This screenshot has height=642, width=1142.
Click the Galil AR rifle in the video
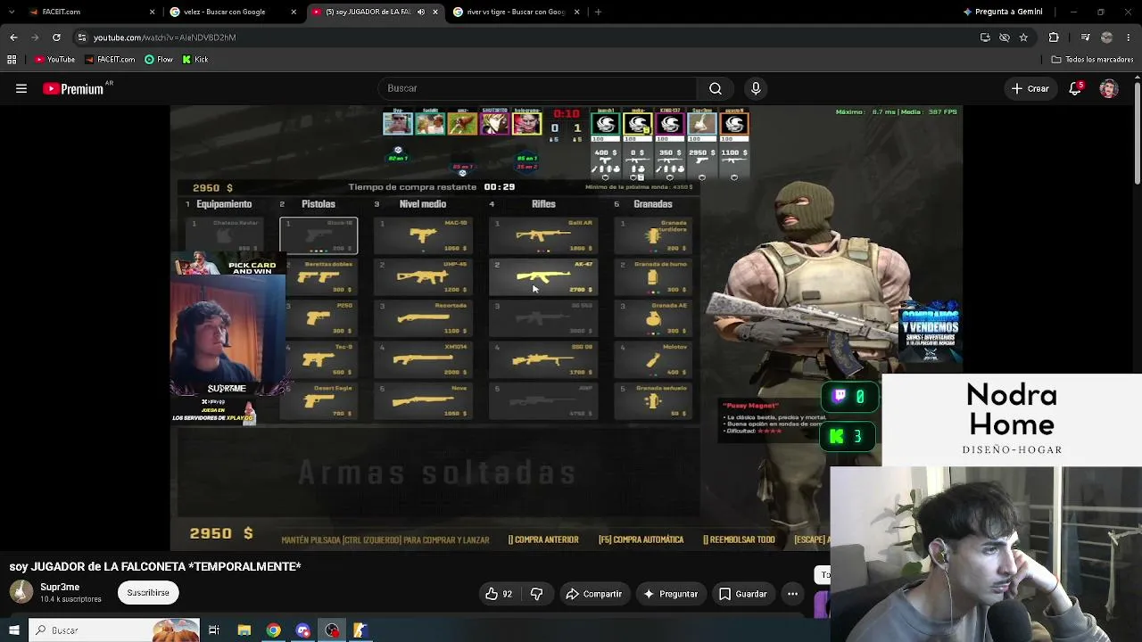coord(544,236)
